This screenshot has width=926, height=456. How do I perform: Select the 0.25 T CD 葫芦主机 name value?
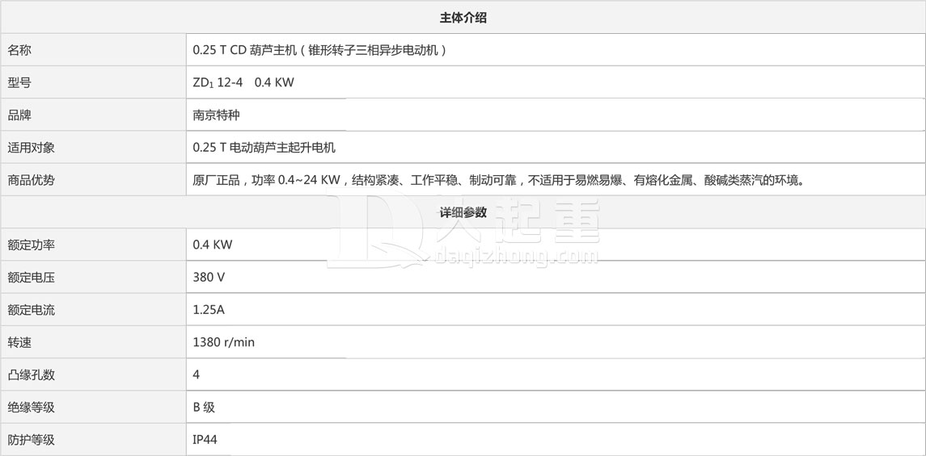coord(319,50)
